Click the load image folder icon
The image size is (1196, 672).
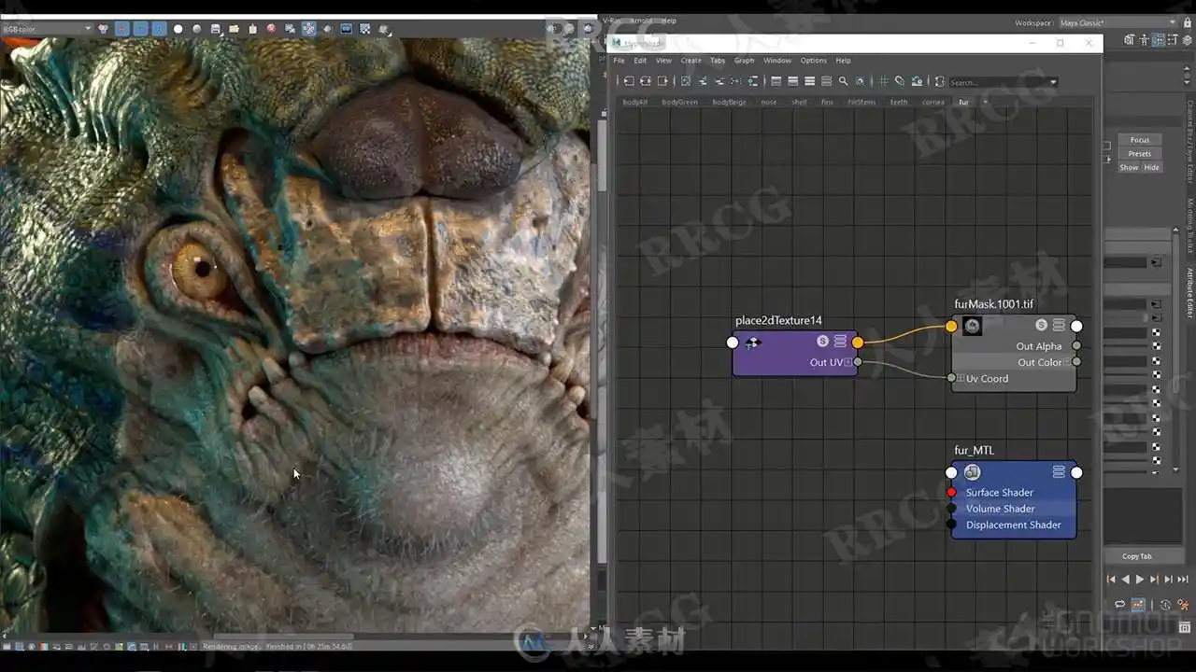[x=235, y=29]
